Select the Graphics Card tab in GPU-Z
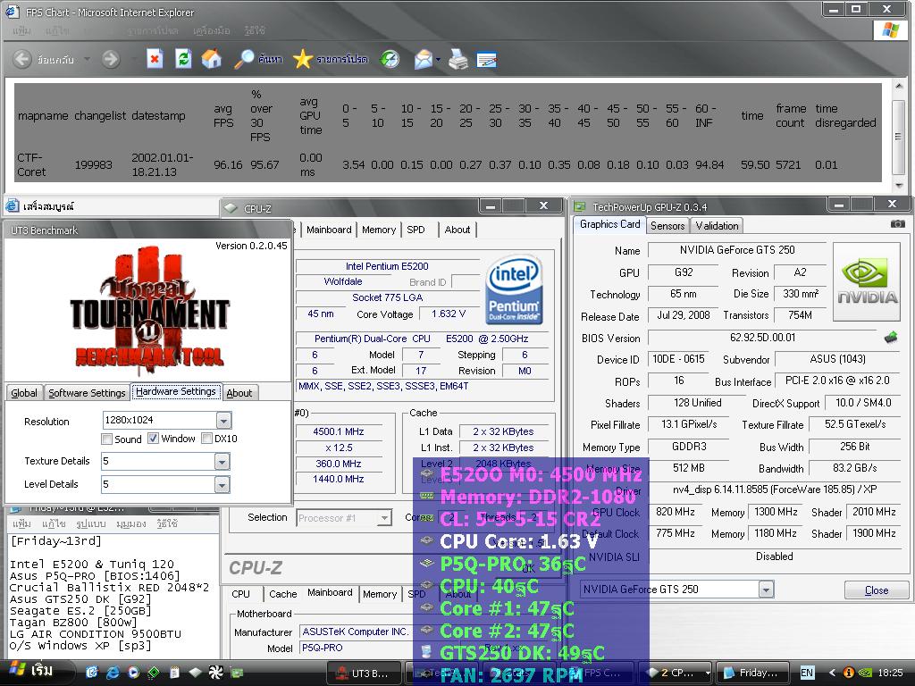 click(x=609, y=224)
